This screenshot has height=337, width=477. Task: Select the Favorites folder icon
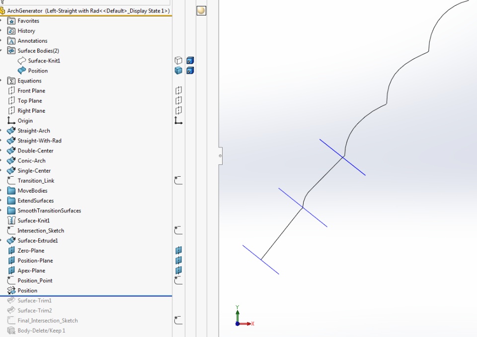click(11, 21)
